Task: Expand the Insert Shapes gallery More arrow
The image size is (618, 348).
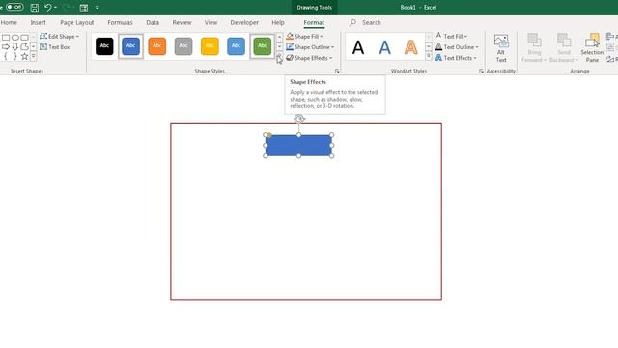Action: coord(34,57)
